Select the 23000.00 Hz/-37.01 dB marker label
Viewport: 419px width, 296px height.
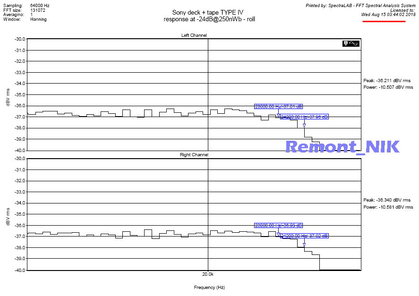pyautogui.click(x=278, y=106)
